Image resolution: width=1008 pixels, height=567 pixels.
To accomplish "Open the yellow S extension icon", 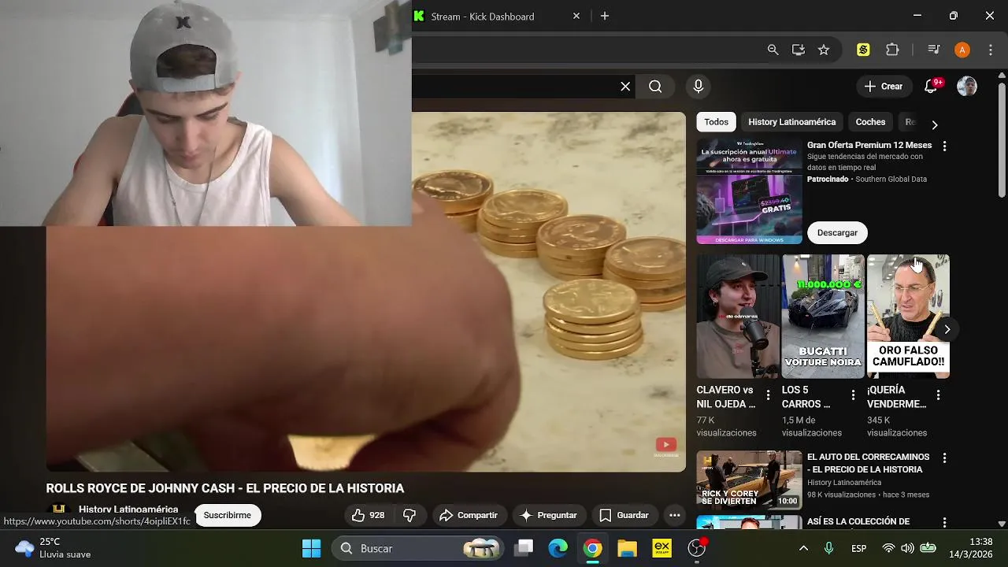I will 863,50.
